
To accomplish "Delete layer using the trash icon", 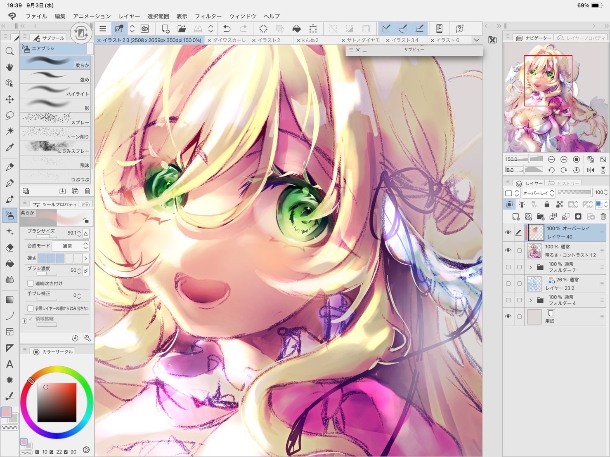I will [x=603, y=217].
